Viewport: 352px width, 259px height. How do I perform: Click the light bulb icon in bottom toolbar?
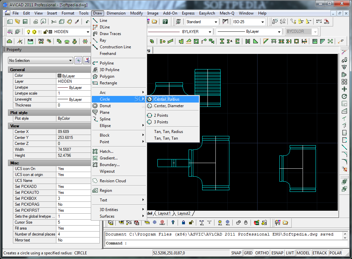coord(173,223)
